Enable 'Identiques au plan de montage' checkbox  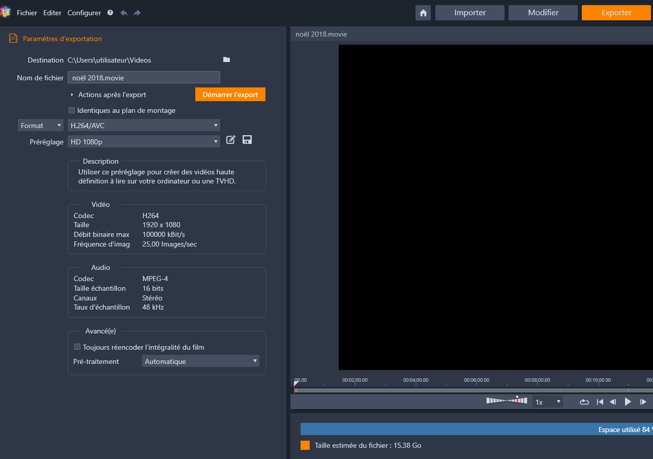pos(72,110)
